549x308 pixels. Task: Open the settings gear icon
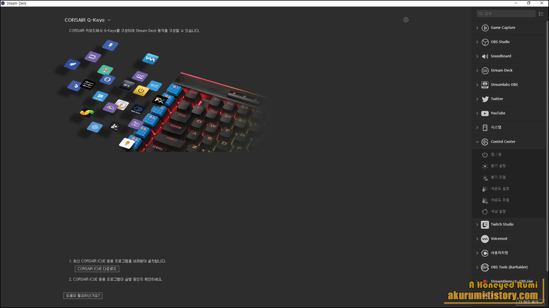[x=406, y=20]
